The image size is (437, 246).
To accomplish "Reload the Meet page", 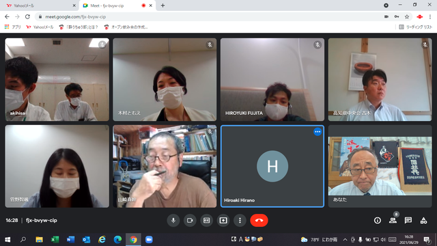I will tap(27, 16).
